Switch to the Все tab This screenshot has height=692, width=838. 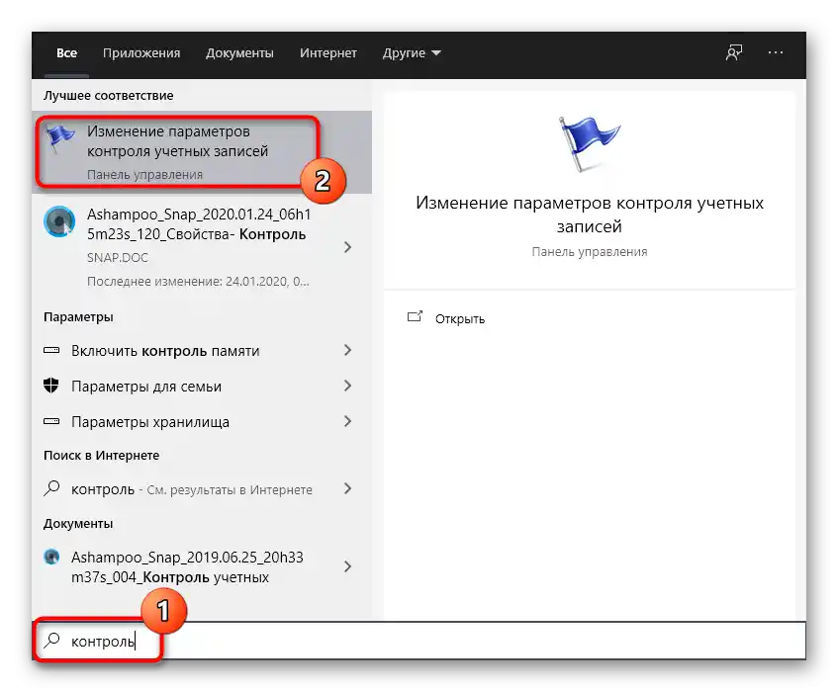67,52
